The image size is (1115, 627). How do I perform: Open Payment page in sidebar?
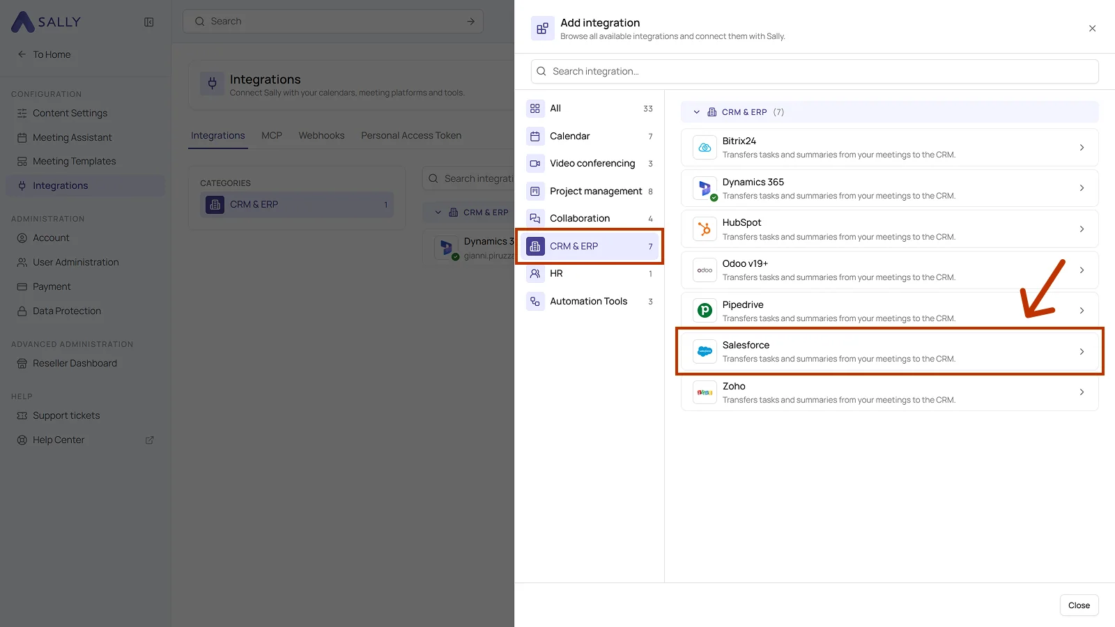click(x=85, y=287)
